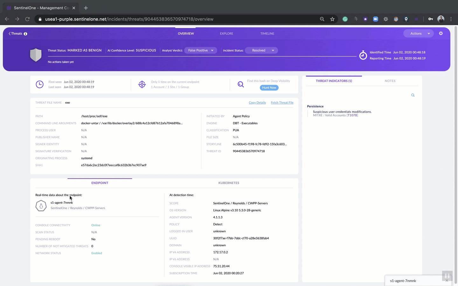The width and height of the screenshot is (458, 286).
Task: Click the Copy Details link
Action: (x=257, y=103)
